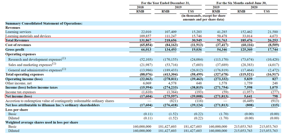Select the Learning services row label
The height and width of the screenshot is (135, 288).
18,32
